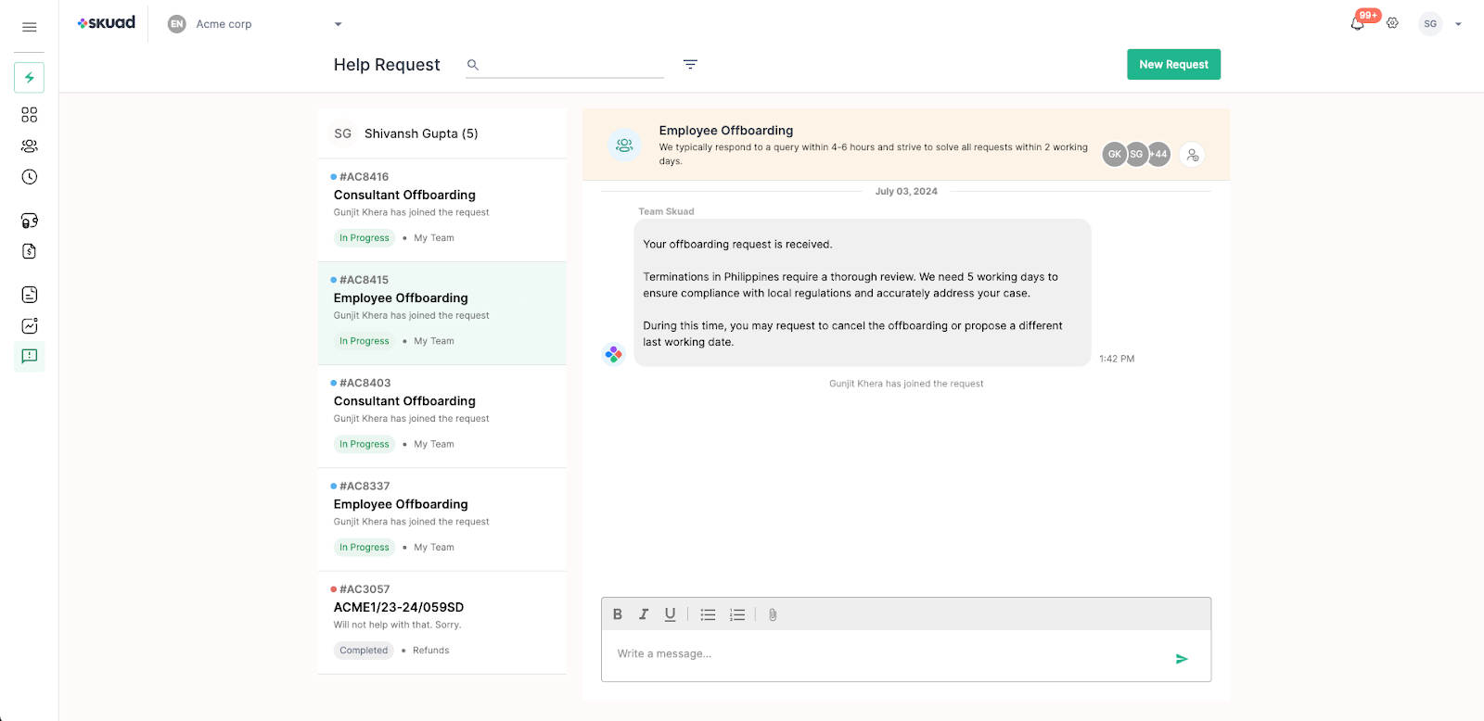
Task: Click the Refunds label on #AC3057
Action: (431, 651)
